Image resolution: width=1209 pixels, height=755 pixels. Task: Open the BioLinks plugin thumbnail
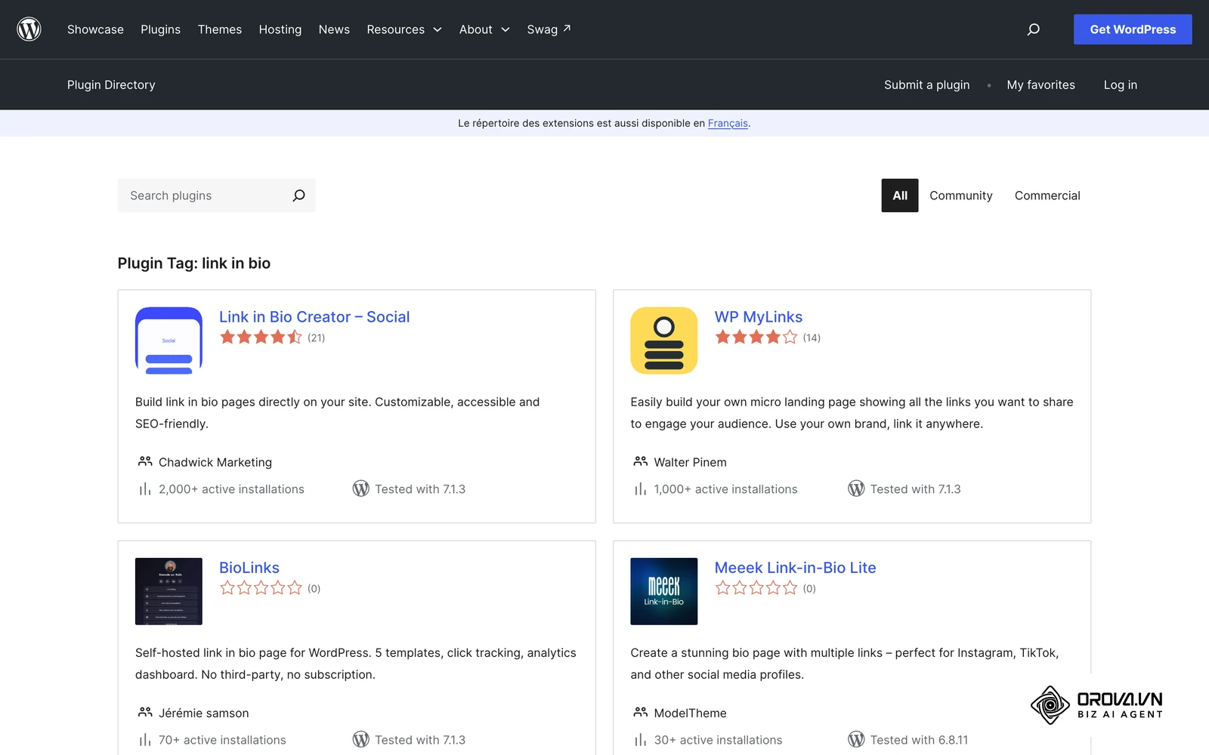pyautogui.click(x=169, y=591)
